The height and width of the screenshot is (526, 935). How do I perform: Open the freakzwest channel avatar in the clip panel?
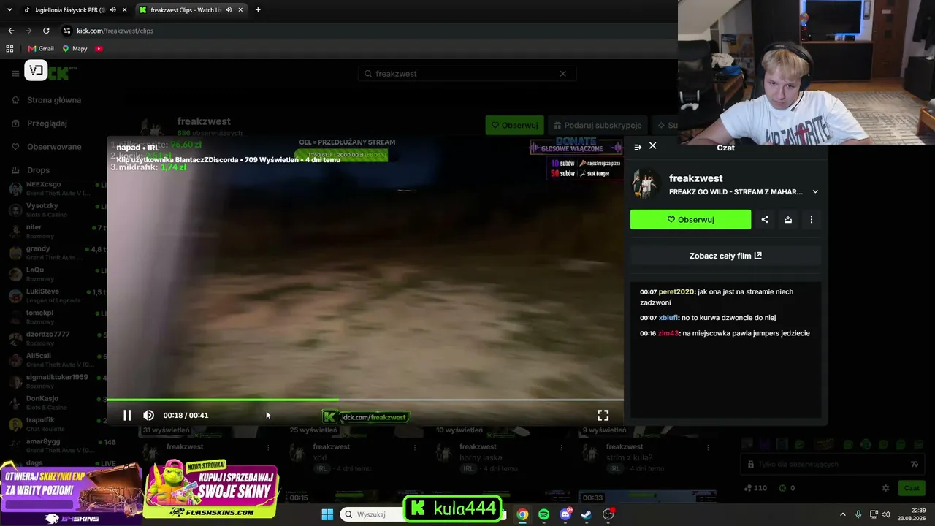646,183
